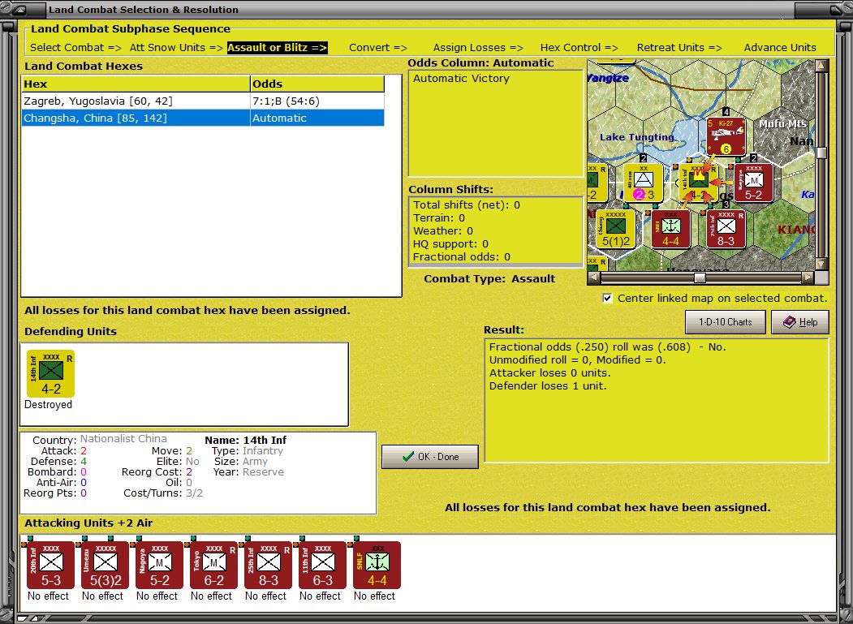
Task: Select the Tokyo 6-2 motorized attacking unit
Action: (213, 565)
